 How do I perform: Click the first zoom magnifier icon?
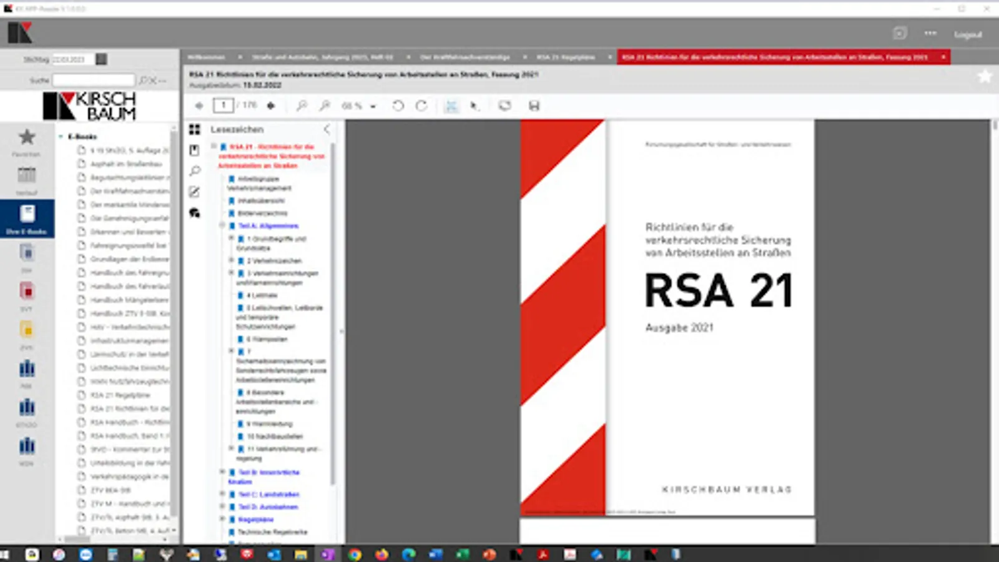pos(302,106)
